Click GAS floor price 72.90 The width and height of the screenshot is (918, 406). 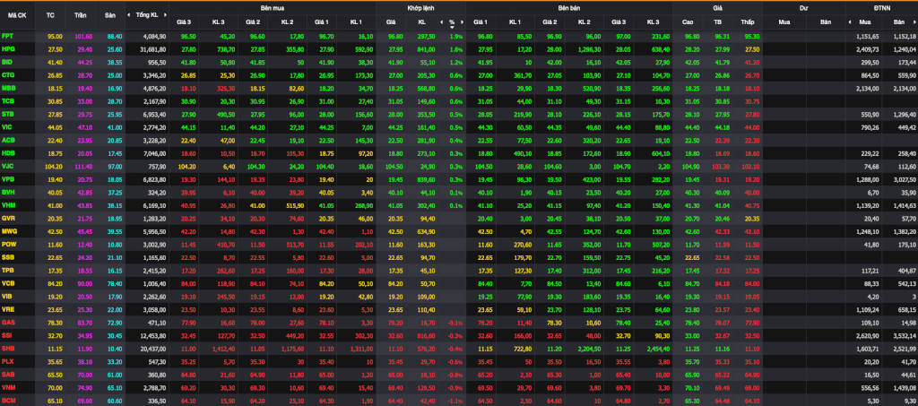pos(115,323)
